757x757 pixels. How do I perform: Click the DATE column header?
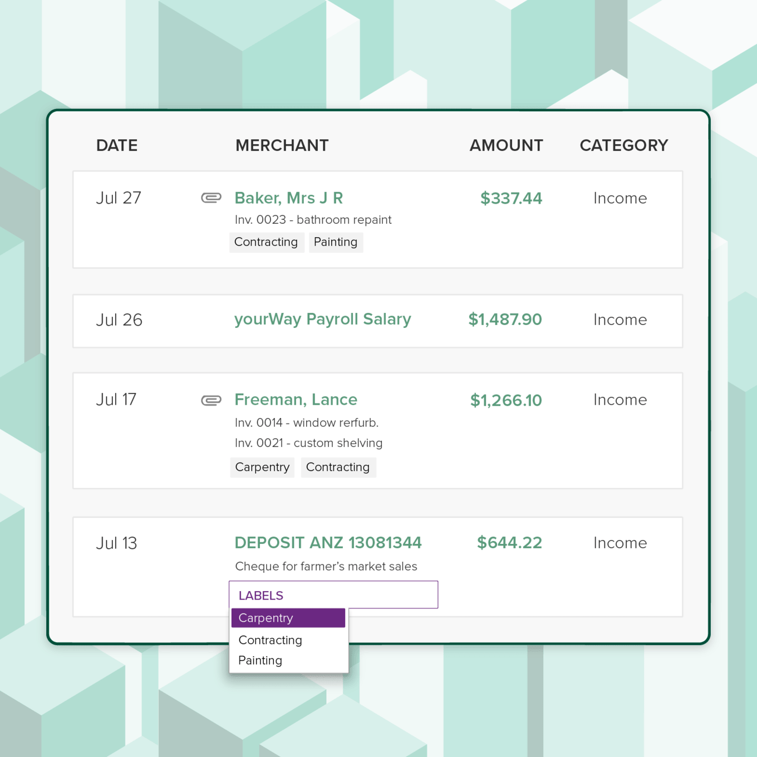[116, 145]
